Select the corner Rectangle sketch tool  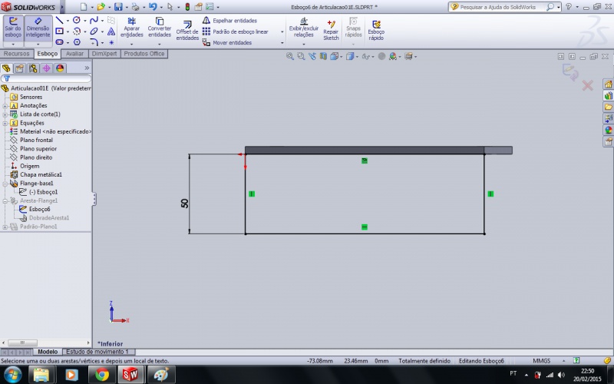click(x=60, y=31)
